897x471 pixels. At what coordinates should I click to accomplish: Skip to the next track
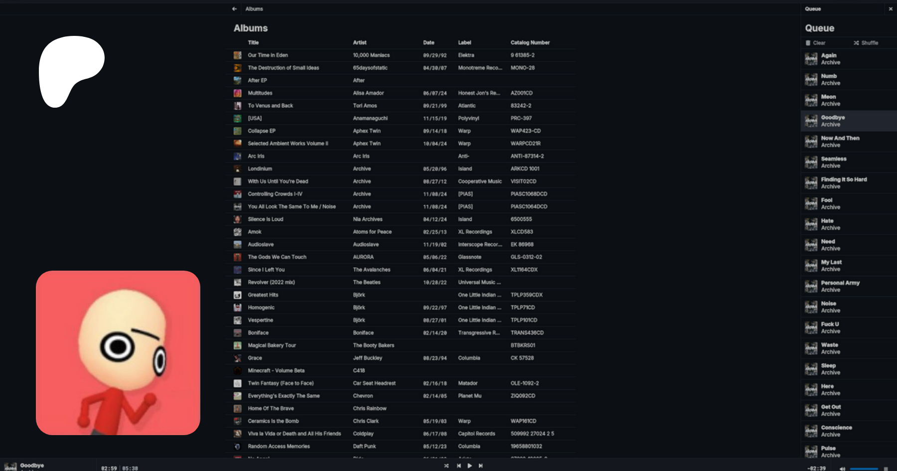pyautogui.click(x=480, y=466)
